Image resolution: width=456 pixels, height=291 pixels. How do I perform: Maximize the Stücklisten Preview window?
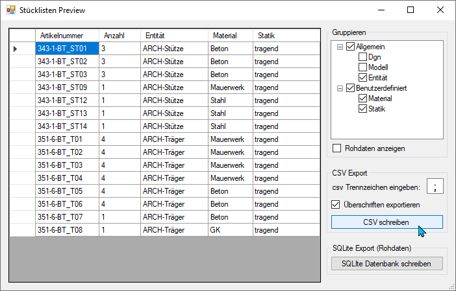tap(411, 10)
